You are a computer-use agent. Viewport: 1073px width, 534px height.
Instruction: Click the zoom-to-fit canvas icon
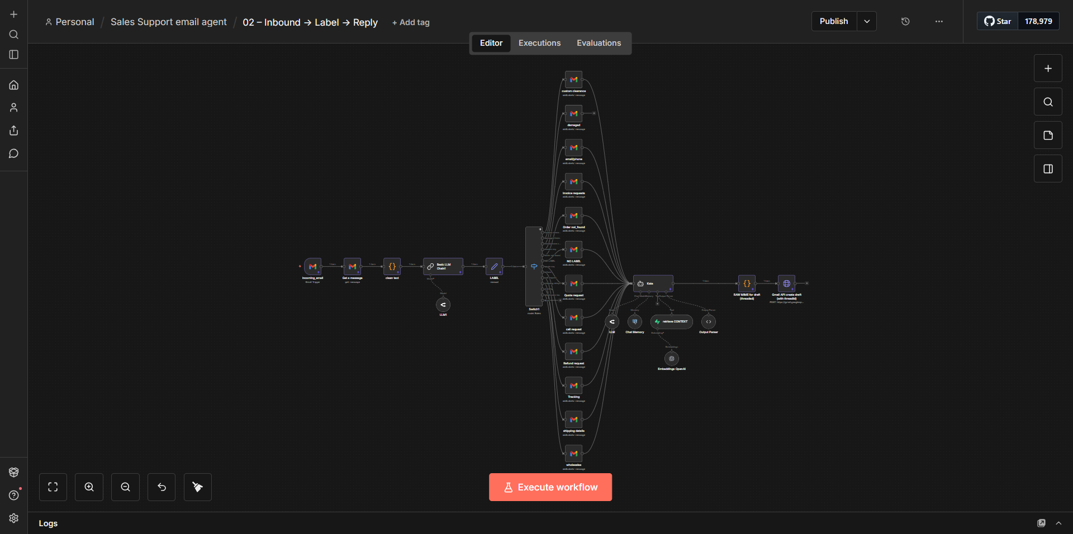coord(53,487)
